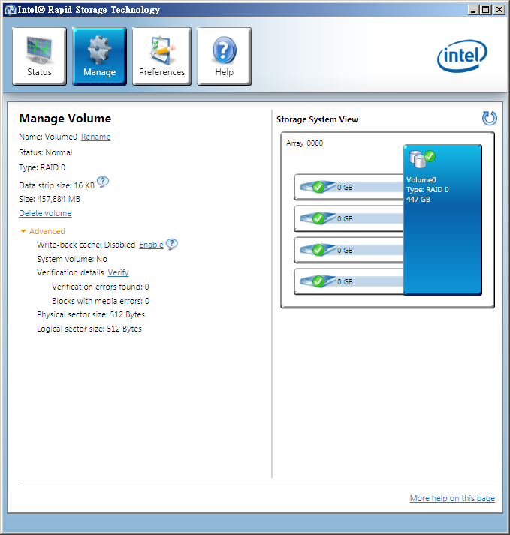Screen dimensions: 510x535
Task: Click the Intel logo
Action: pyautogui.click(x=462, y=56)
